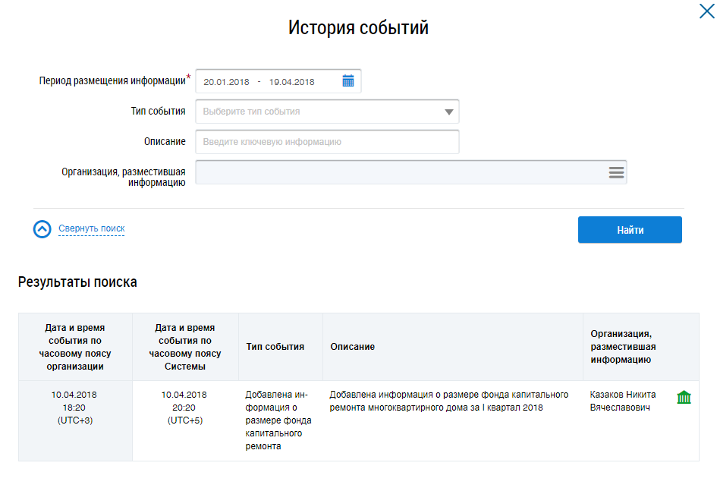Click the Тип события column header
Image resolution: width=717 pixels, height=488 pixels.
click(x=275, y=347)
